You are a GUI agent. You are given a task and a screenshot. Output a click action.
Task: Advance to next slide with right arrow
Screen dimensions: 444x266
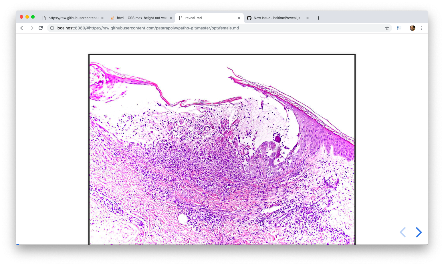click(419, 232)
